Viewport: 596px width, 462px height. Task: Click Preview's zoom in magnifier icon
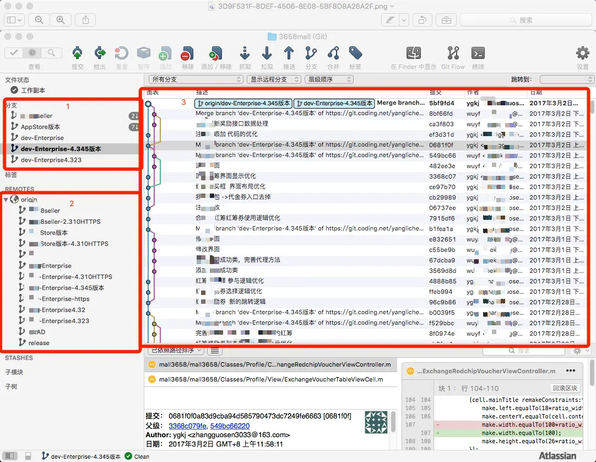[x=61, y=20]
